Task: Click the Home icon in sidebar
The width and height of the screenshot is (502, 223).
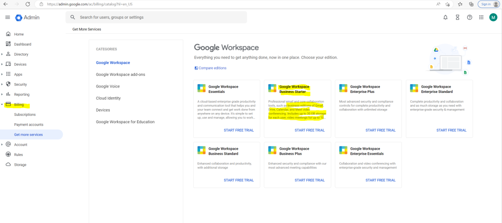Action: pyautogui.click(x=8, y=34)
